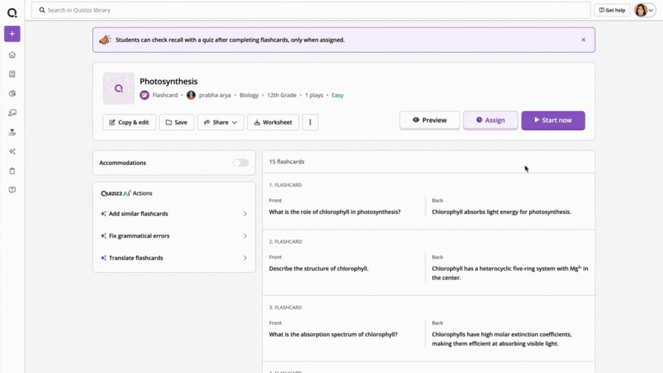Click the Assign button
Image resolution: width=663 pixels, height=373 pixels.
point(490,120)
